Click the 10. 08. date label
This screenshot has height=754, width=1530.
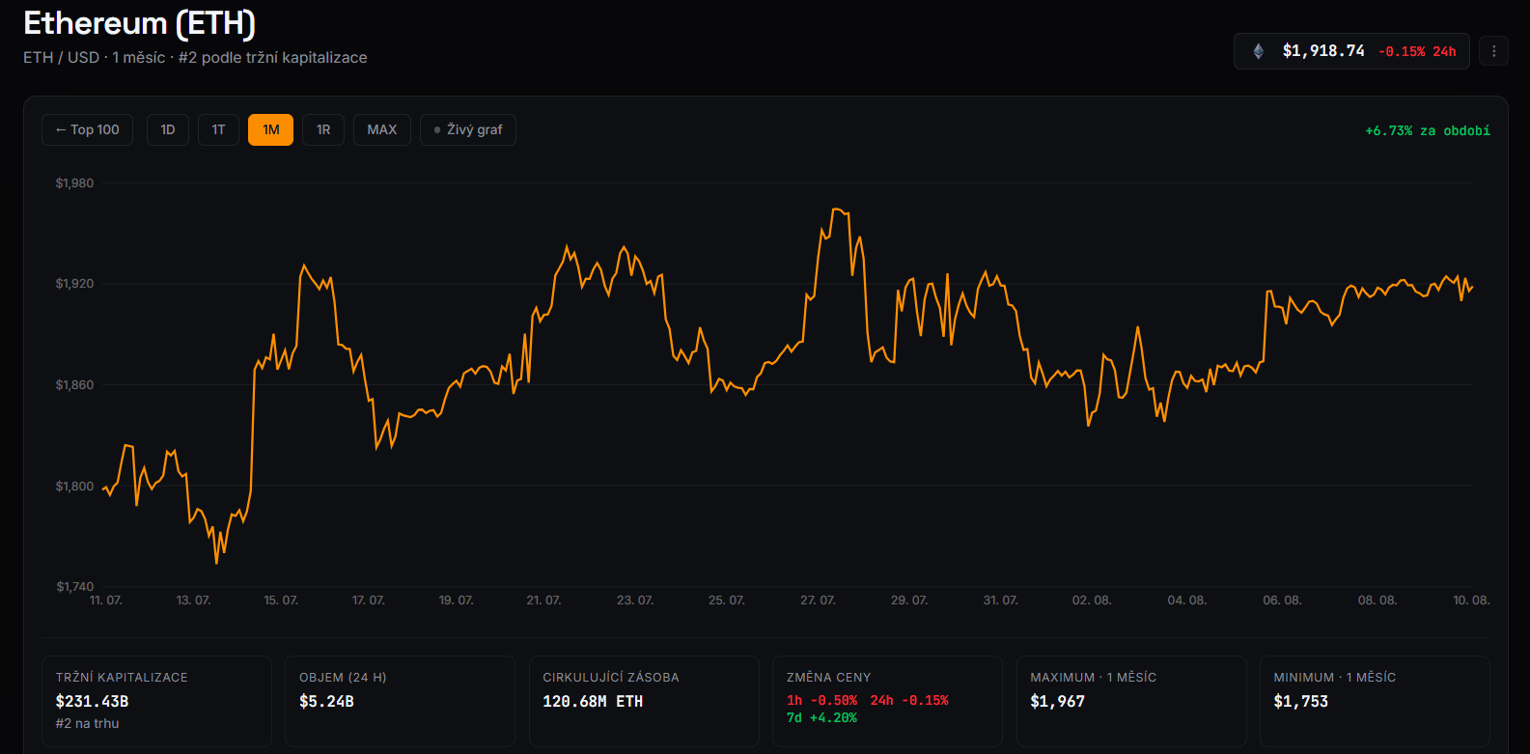pyautogui.click(x=1471, y=600)
